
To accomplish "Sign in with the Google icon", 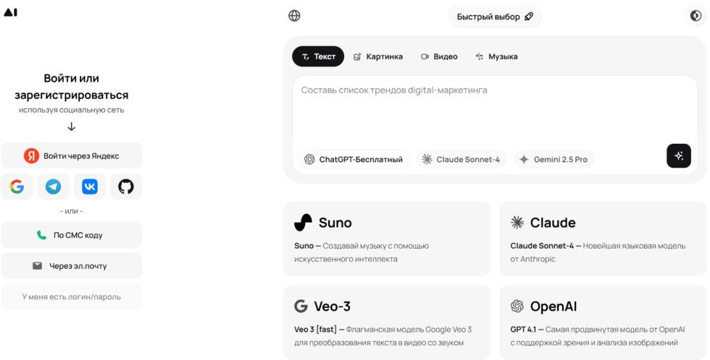I will pos(17,187).
